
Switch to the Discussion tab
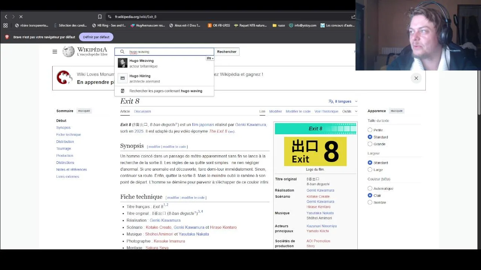(x=142, y=111)
